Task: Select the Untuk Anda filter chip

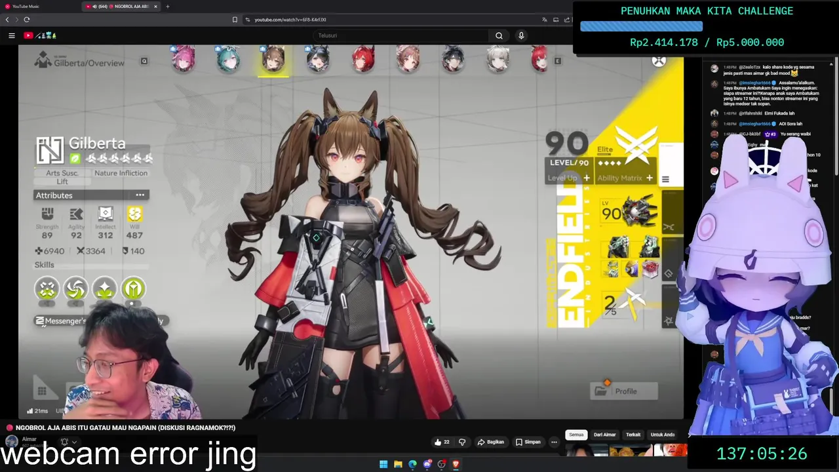Action: pyautogui.click(x=663, y=435)
